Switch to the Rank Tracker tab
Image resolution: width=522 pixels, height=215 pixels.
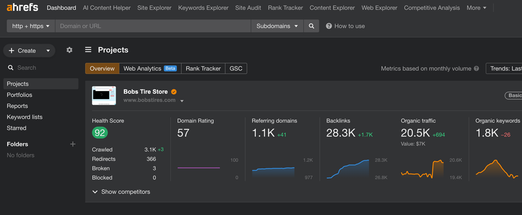click(x=203, y=69)
